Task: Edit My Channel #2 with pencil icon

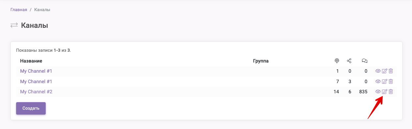Action: click(384, 92)
